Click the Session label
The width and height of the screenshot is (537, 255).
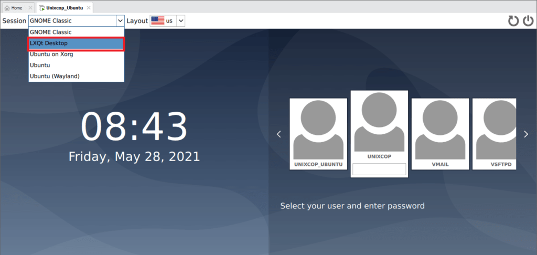(14, 21)
